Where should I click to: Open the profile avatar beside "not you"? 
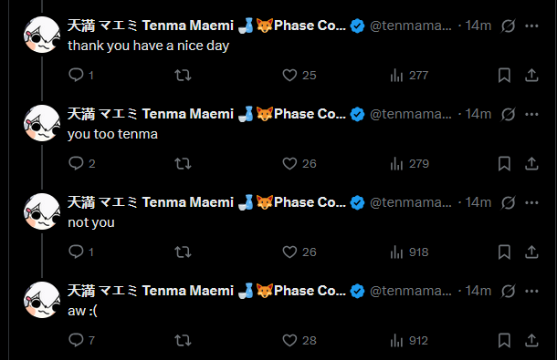click(x=42, y=211)
